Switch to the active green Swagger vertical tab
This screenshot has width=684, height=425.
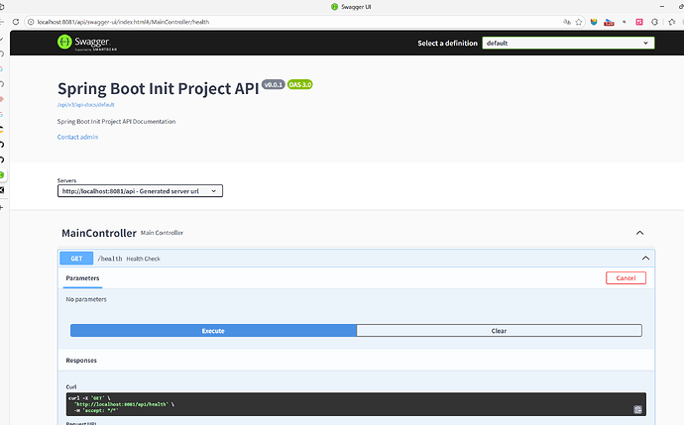(2, 174)
